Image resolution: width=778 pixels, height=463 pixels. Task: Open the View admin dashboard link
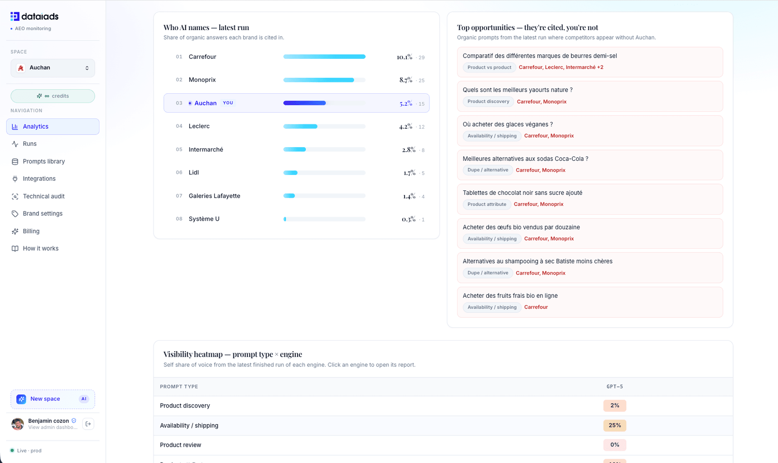(53, 428)
